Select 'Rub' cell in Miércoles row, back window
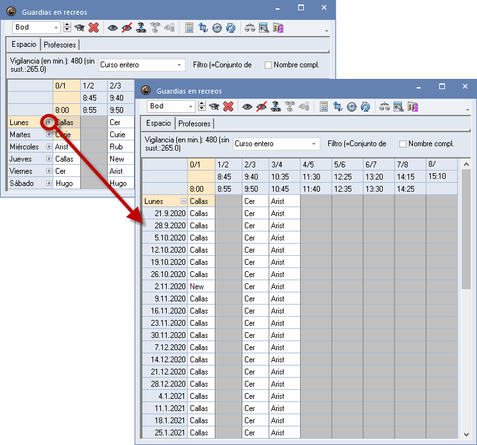The height and width of the screenshot is (445, 477). point(121,147)
